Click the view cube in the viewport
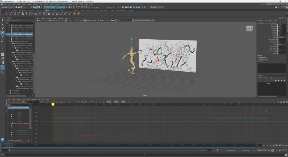288x157 pixels. (x=249, y=28)
